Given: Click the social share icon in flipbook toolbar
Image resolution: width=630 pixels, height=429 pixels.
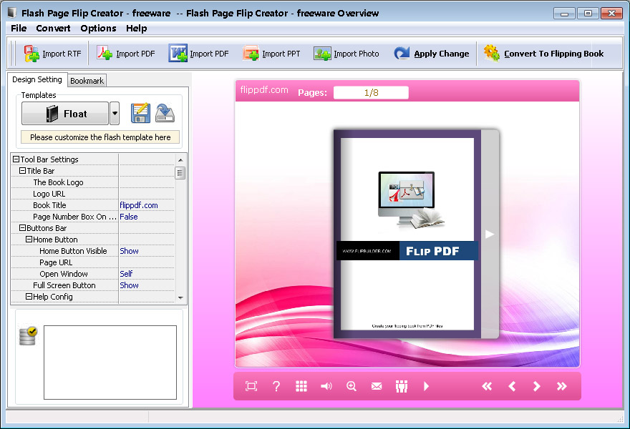Looking at the screenshot, I should pyautogui.click(x=402, y=386).
